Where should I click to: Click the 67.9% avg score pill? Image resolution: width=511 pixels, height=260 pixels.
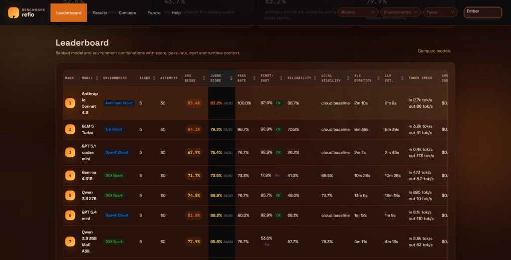coord(194,152)
